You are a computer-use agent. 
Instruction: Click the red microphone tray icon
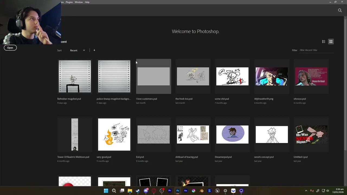(312, 191)
